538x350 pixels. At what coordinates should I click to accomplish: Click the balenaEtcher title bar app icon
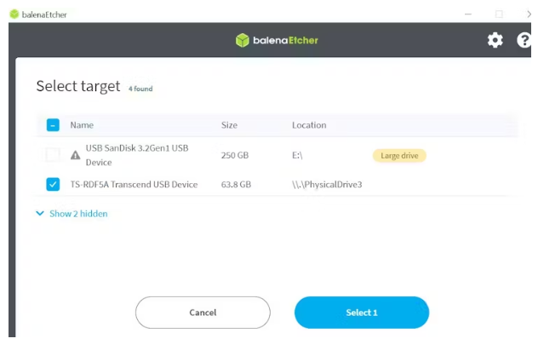pyautogui.click(x=14, y=14)
